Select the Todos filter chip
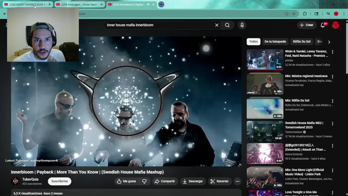 tap(253, 42)
